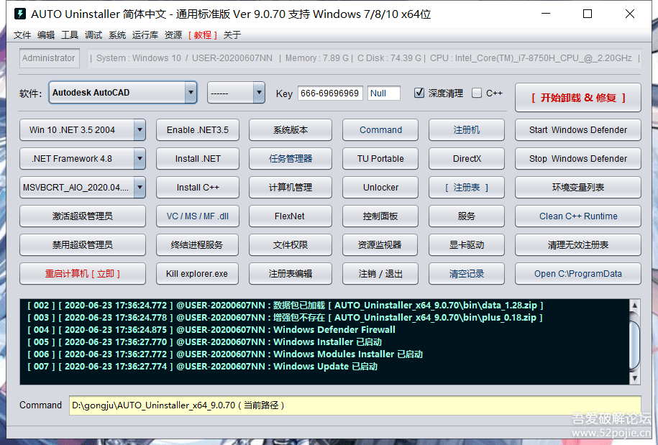The width and height of the screenshot is (658, 445).
Task: Click the 开始卸载 & 修复 button
Action: tap(578, 98)
